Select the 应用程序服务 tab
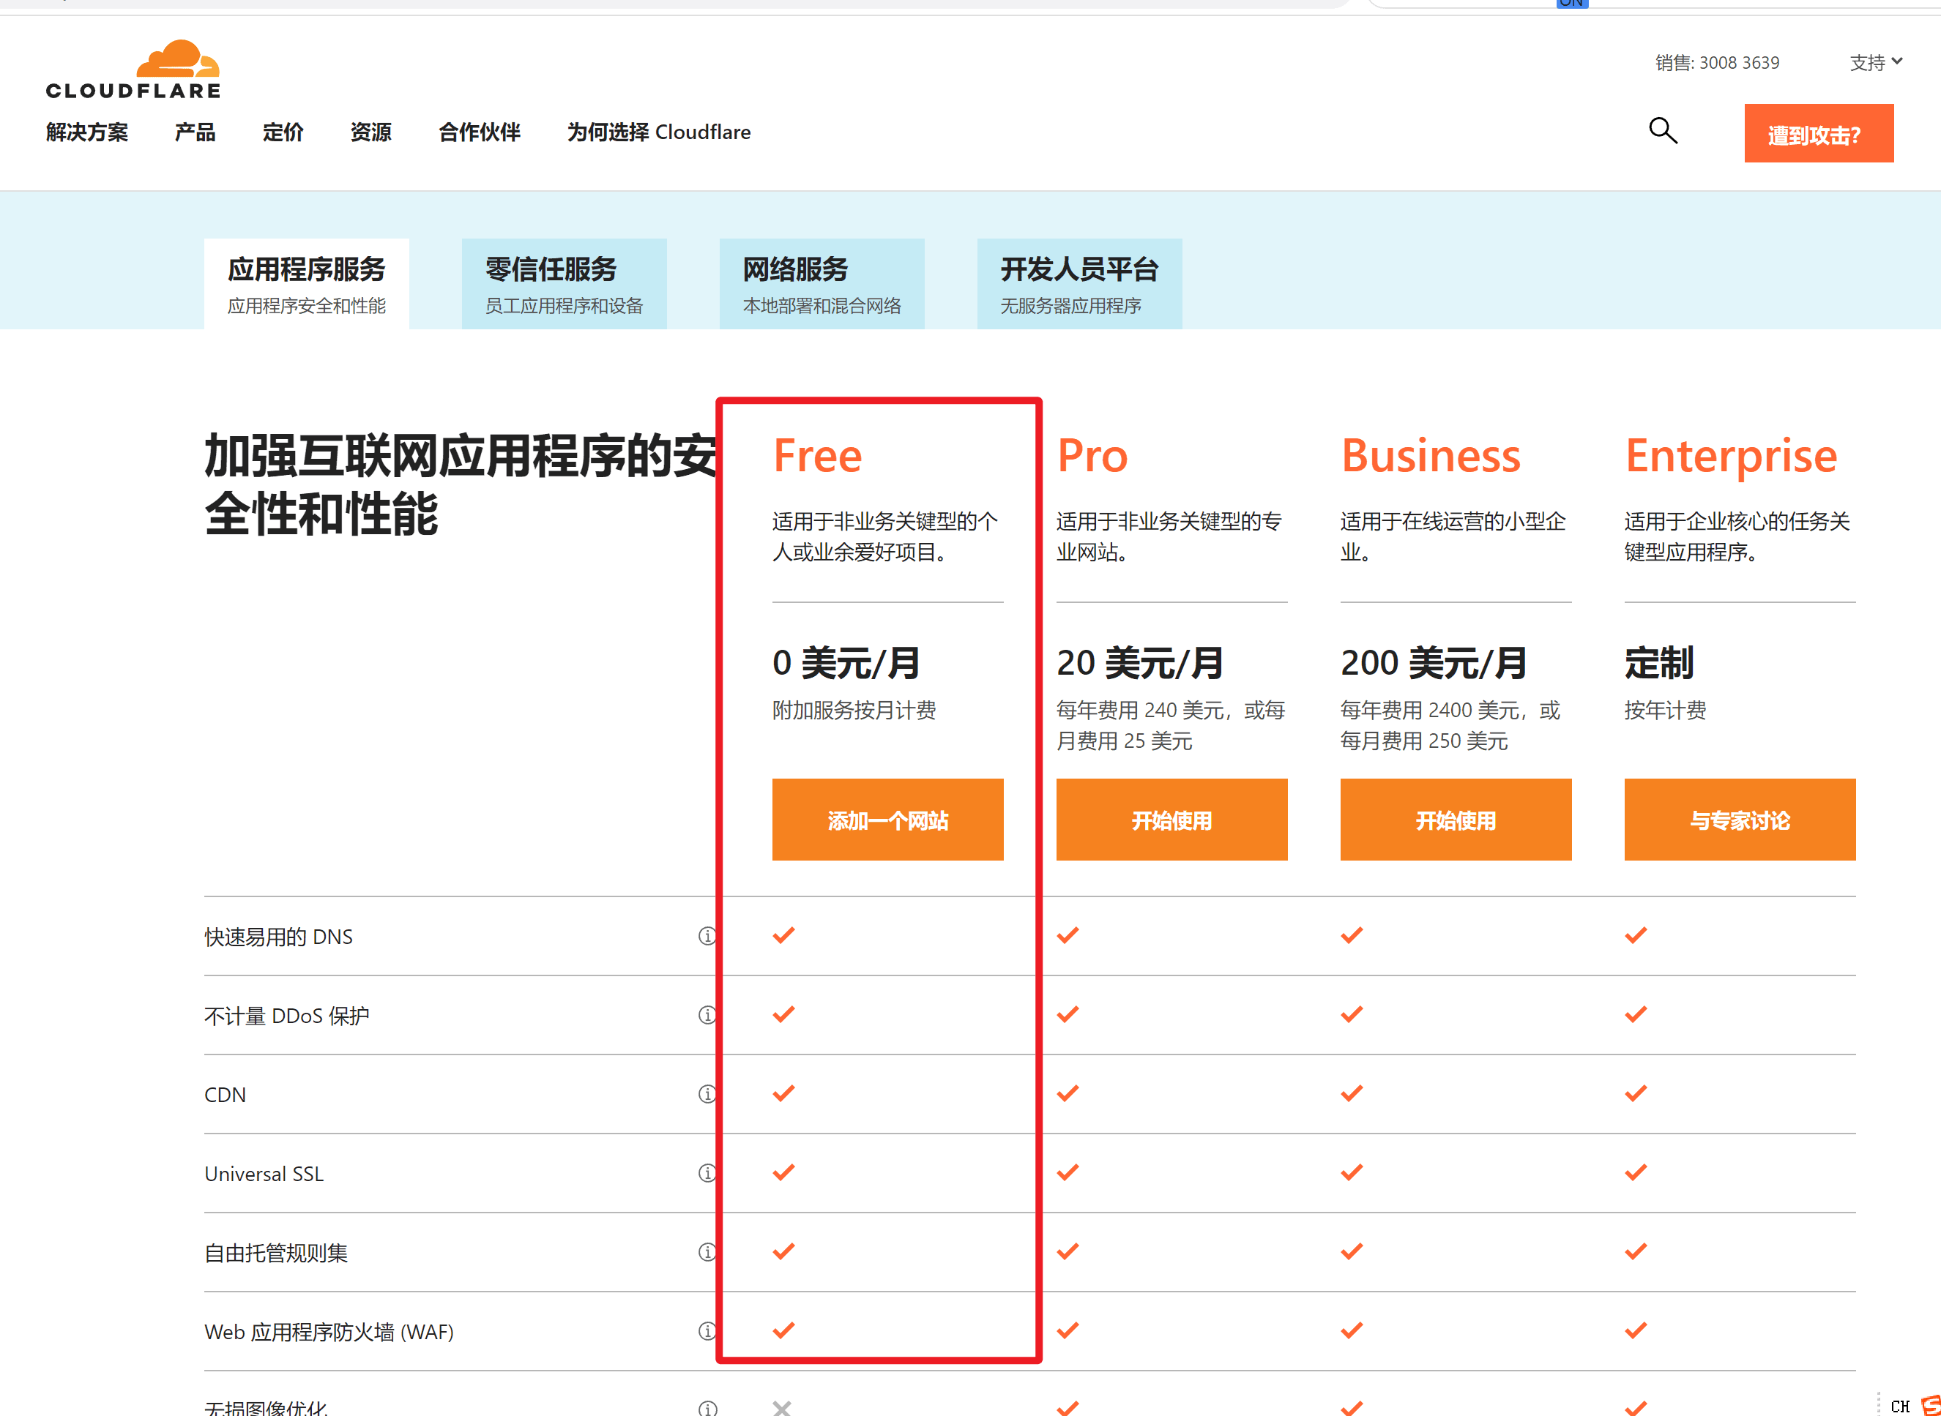 (306, 284)
